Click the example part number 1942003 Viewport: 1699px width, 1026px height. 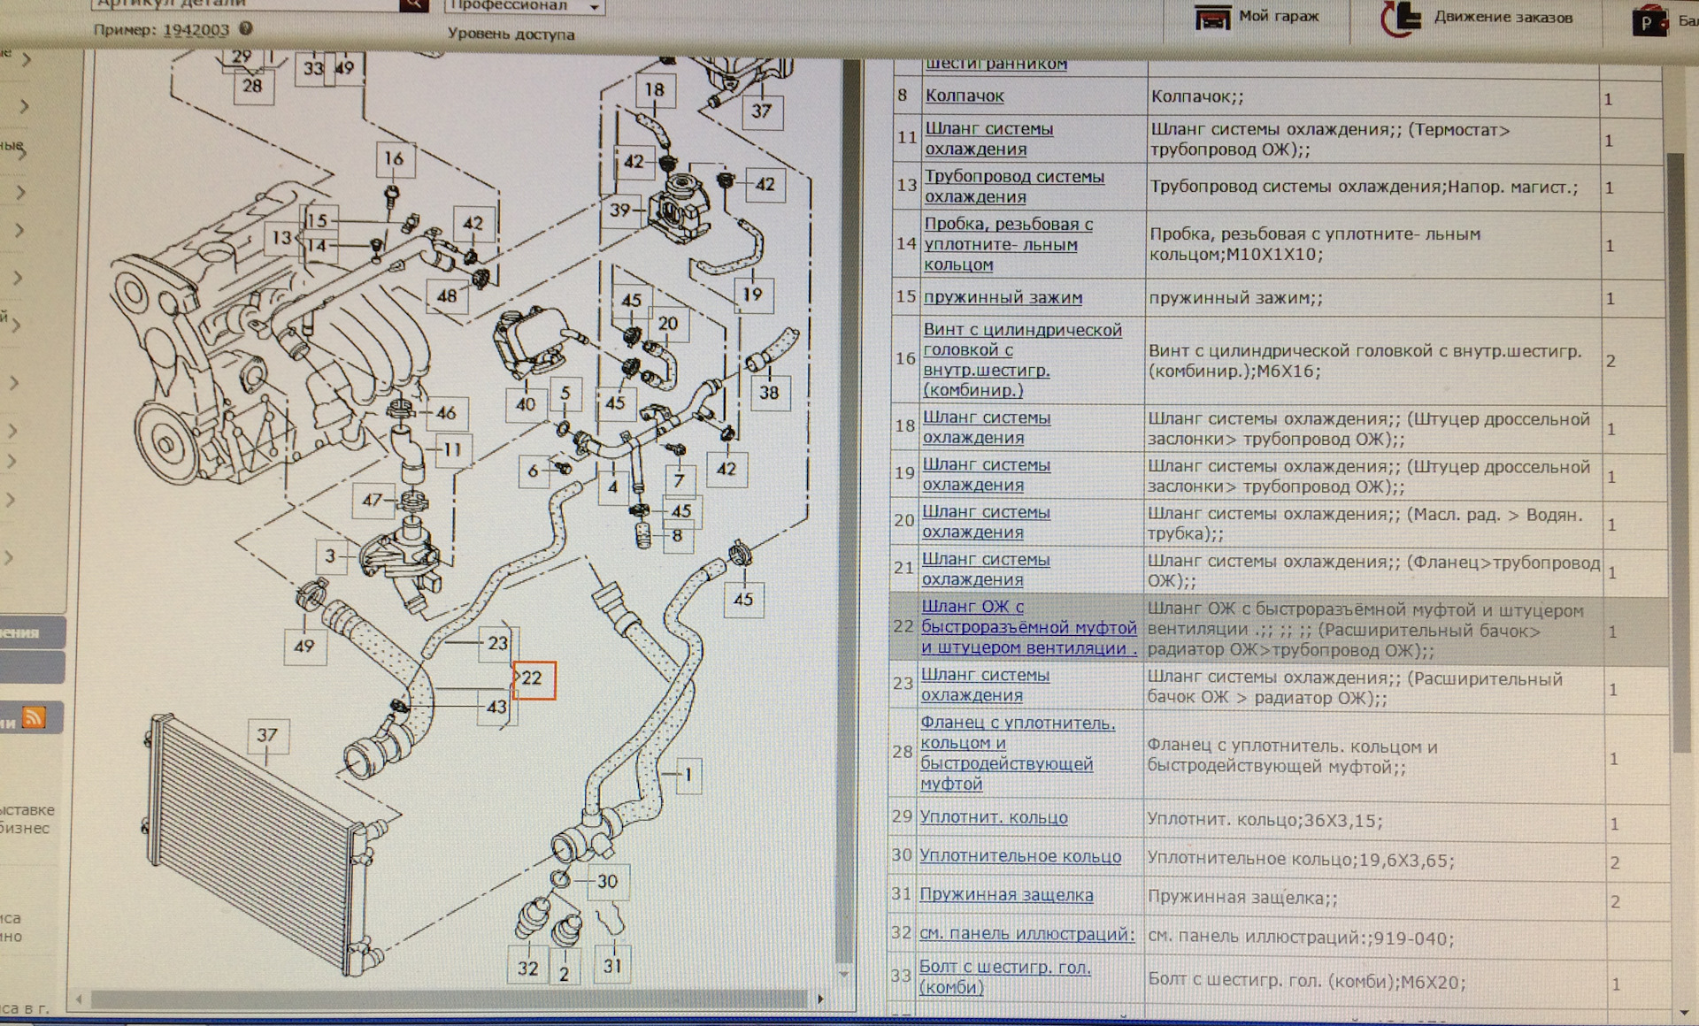point(196,29)
